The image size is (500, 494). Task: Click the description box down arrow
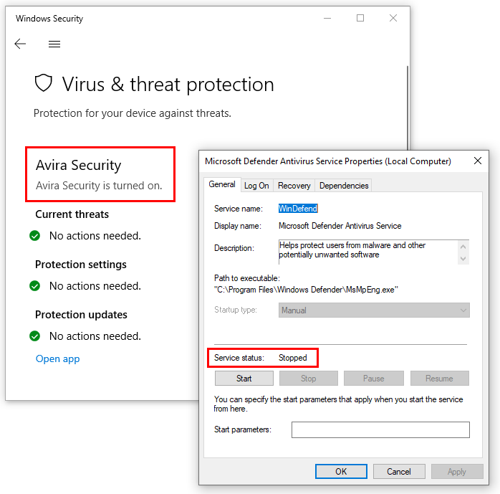[x=463, y=259]
